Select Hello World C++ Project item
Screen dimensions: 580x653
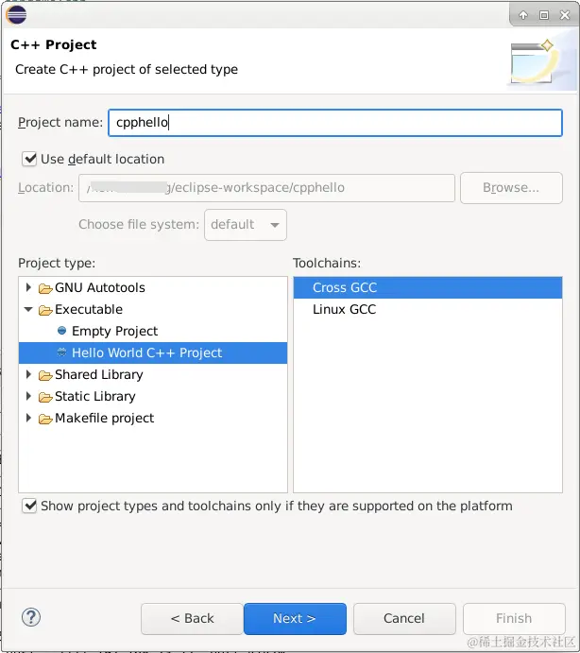[x=146, y=352]
